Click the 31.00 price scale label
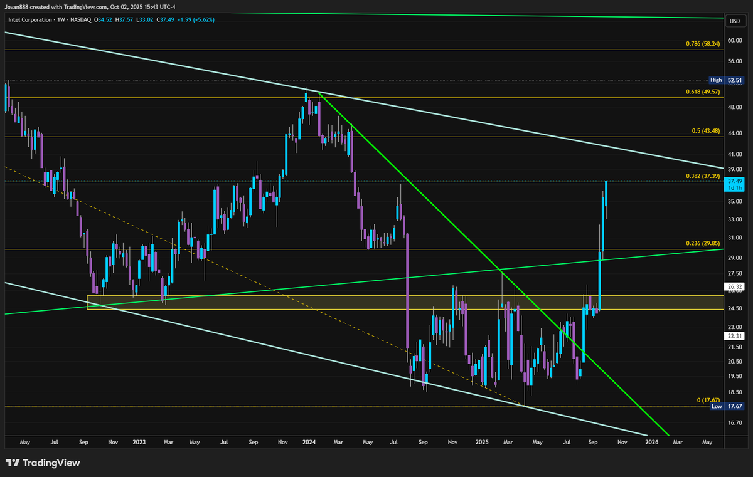This screenshot has height=477, width=753. 734,238
